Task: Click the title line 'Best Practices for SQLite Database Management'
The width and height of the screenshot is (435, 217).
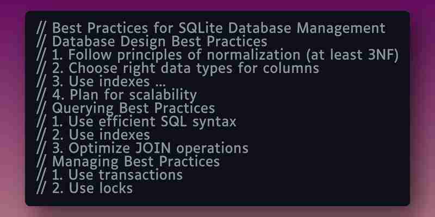Action: click(211, 28)
